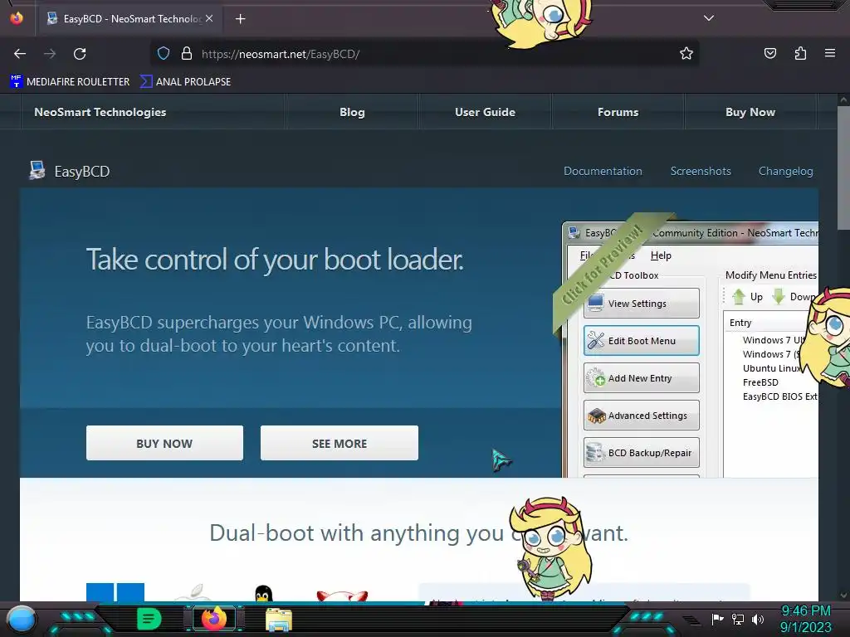Open the second bookmark with the blue sigma icon
850x637 pixels.
pos(185,82)
